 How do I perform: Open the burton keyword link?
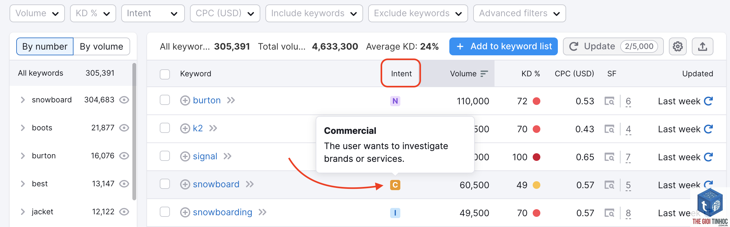(207, 100)
